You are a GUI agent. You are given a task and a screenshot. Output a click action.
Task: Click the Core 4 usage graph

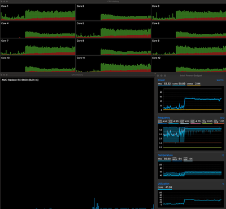click(38, 29)
